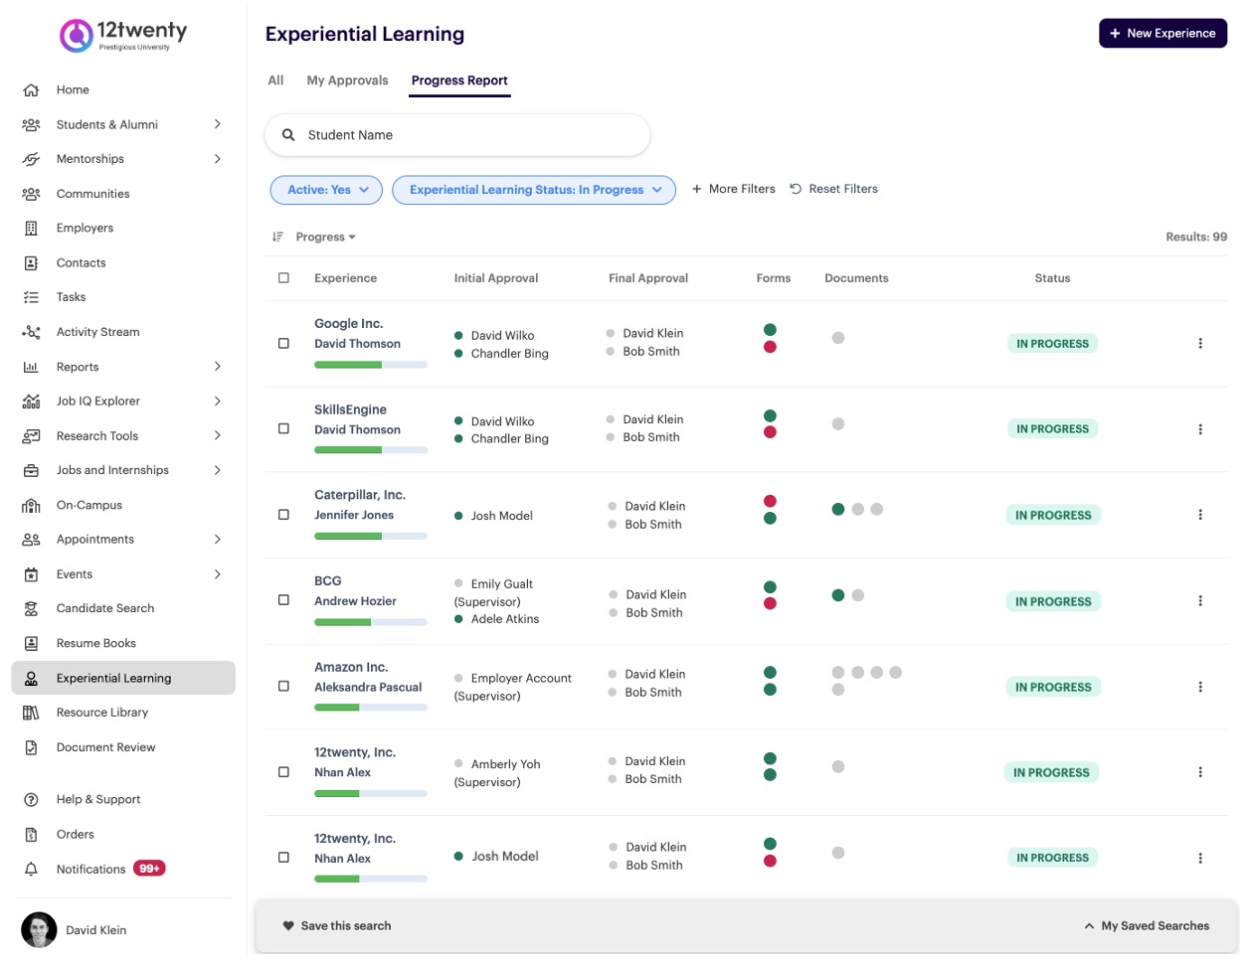Click the Student Name search field

coord(457,135)
